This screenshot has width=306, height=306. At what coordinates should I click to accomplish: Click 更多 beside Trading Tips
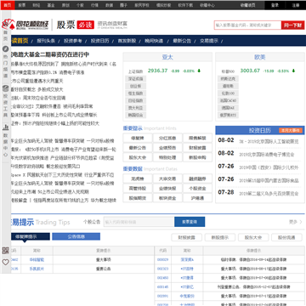point(296,222)
